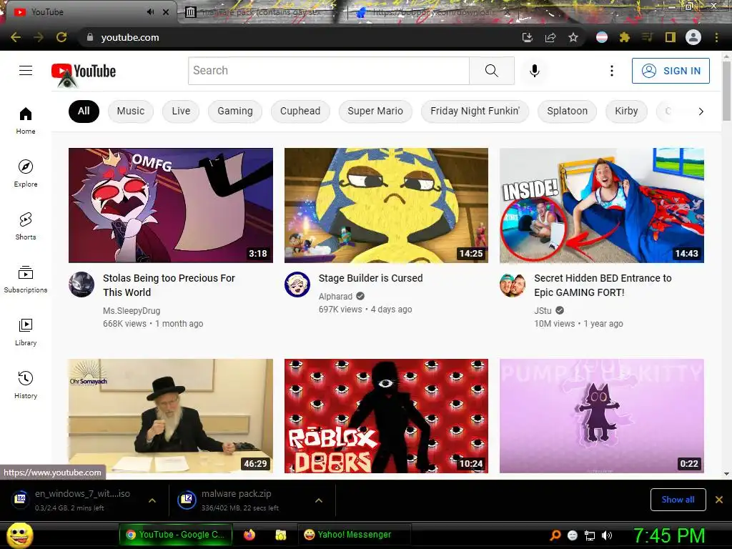Viewport: 732px width, 549px height.
Task: Open Alpharad channel avatar
Action: (x=297, y=285)
